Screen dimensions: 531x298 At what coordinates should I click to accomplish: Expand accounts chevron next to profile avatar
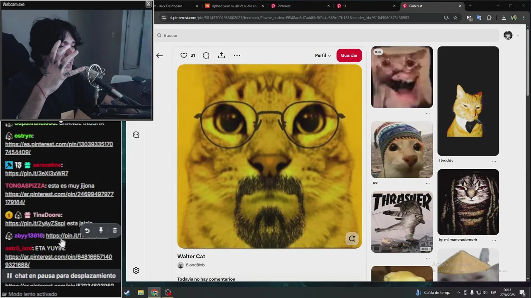[x=518, y=36]
